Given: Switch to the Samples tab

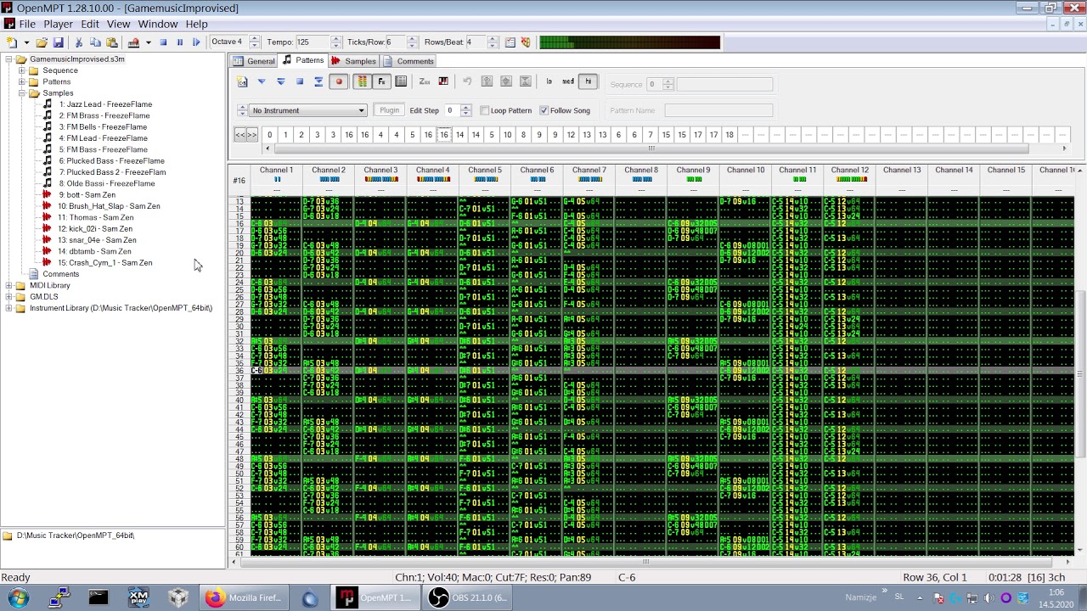Looking at the screenshot, I should tap(353, 61).
